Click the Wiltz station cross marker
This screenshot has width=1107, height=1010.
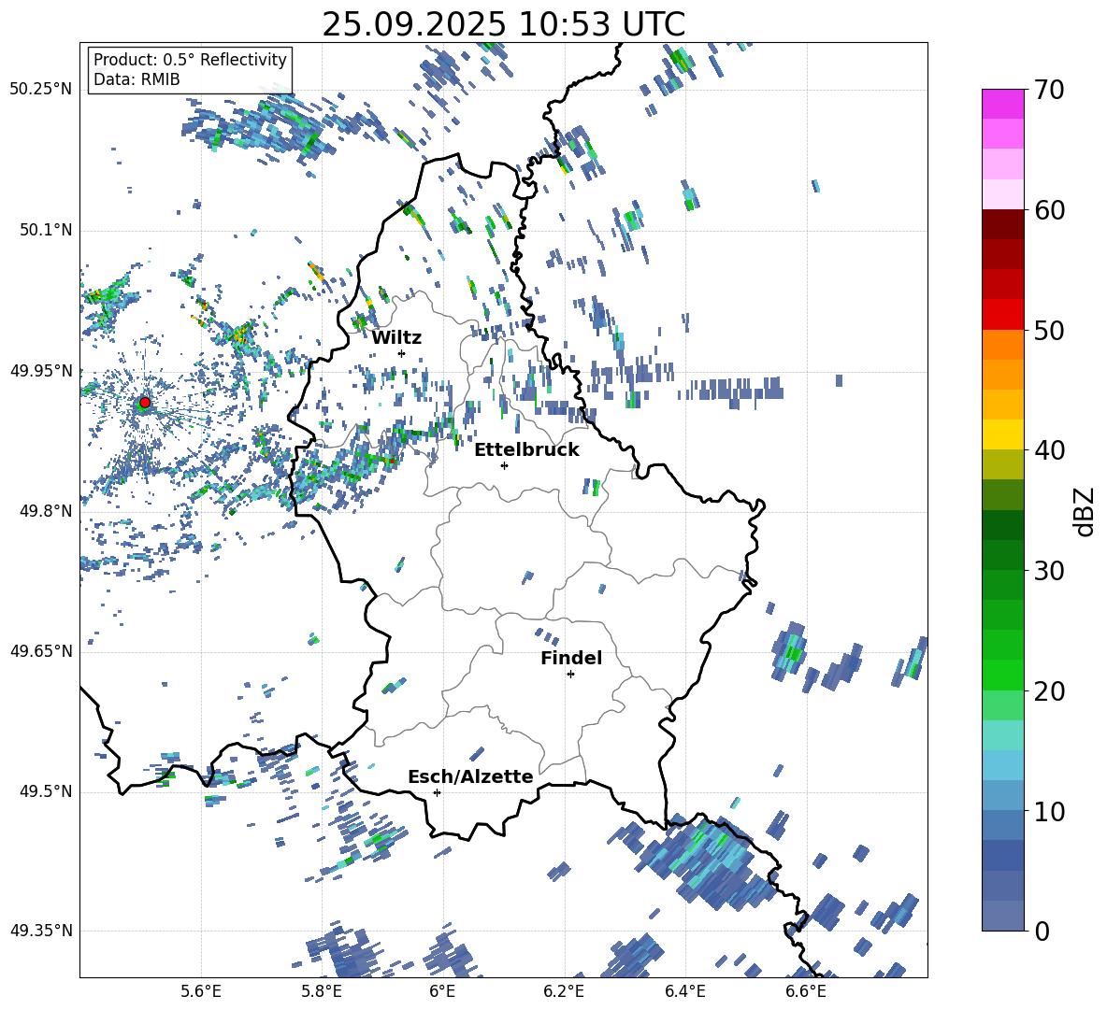pos(402,353)
